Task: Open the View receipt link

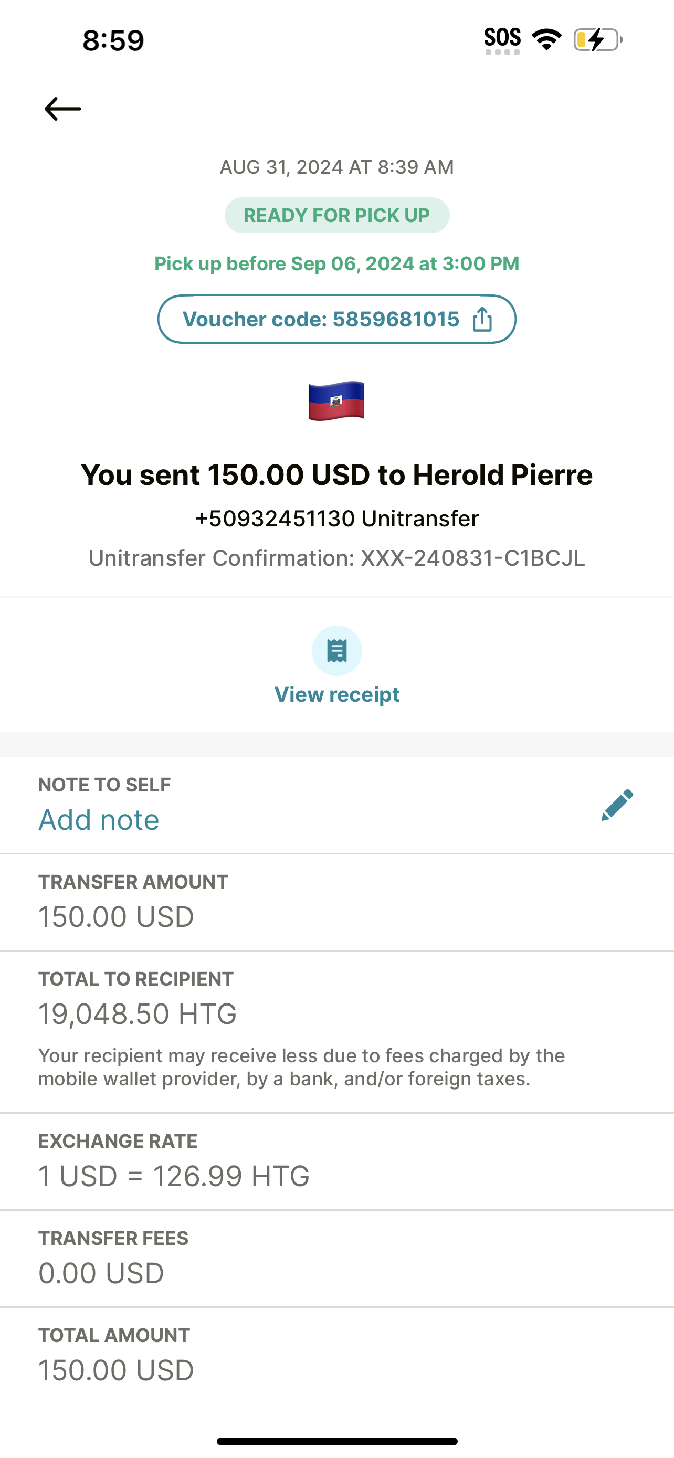Action: click(336, 694)
